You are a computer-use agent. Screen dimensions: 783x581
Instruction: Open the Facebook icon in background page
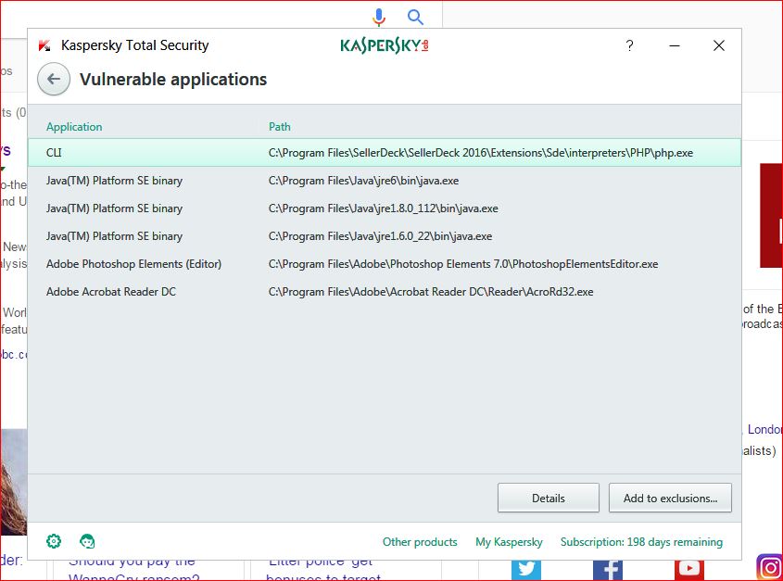tap(607, 568)
